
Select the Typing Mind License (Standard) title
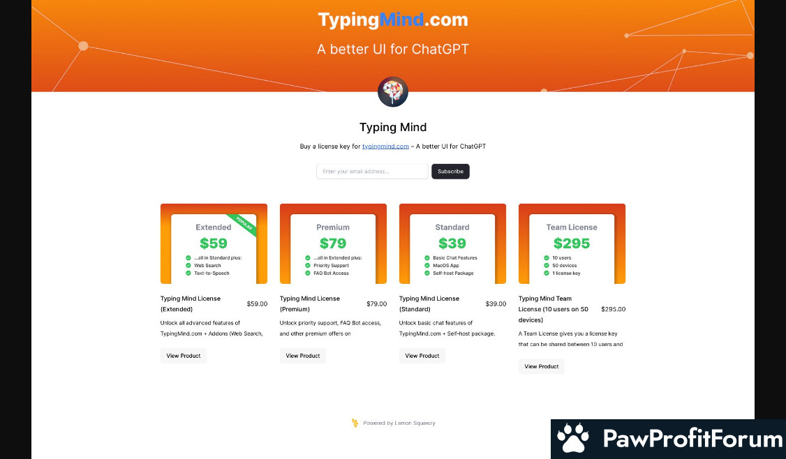tap(429, 303)
